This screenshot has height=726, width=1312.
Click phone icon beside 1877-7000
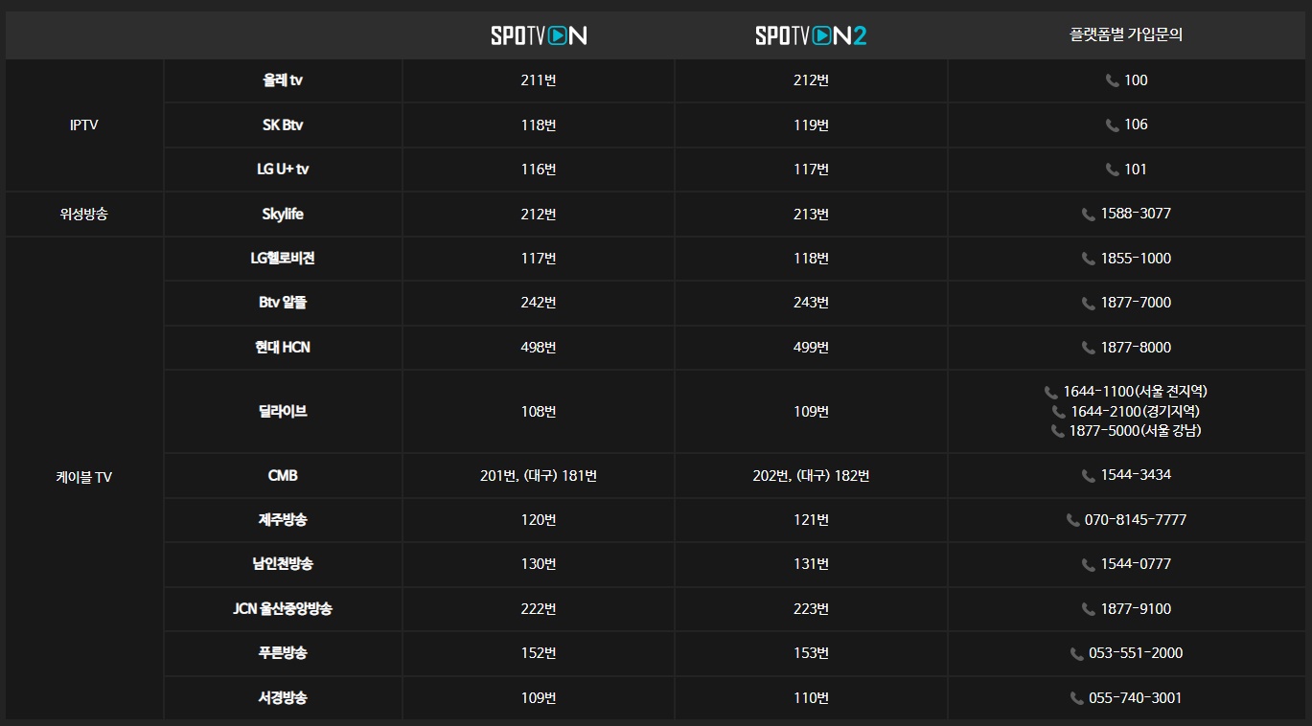pyautogui.click(x=1089, y=304)
